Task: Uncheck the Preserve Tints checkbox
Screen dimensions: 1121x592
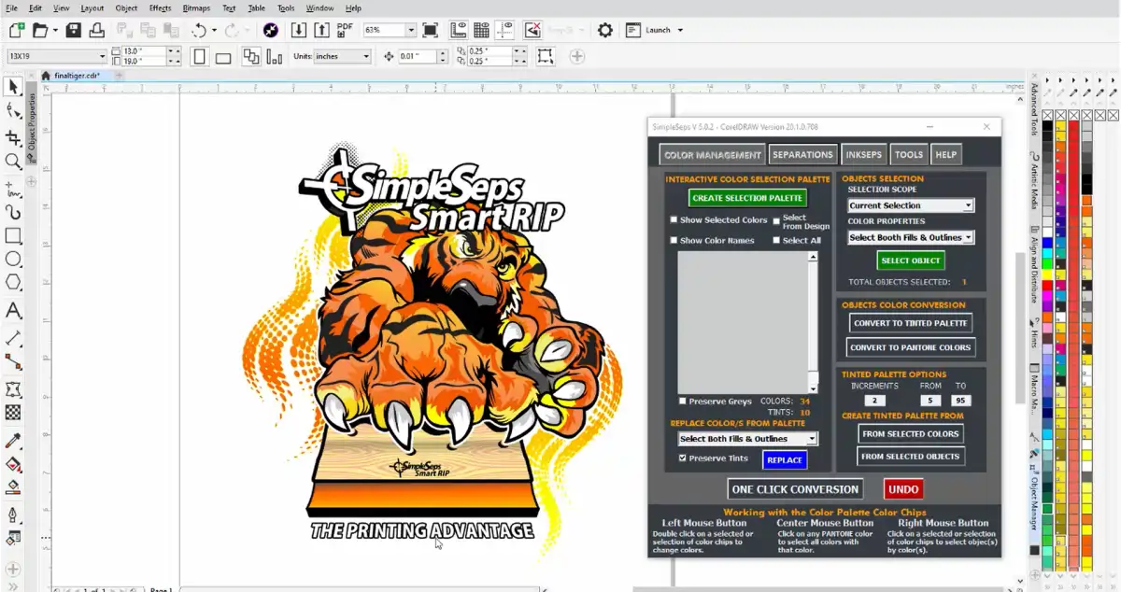Action: click(683, 458)
